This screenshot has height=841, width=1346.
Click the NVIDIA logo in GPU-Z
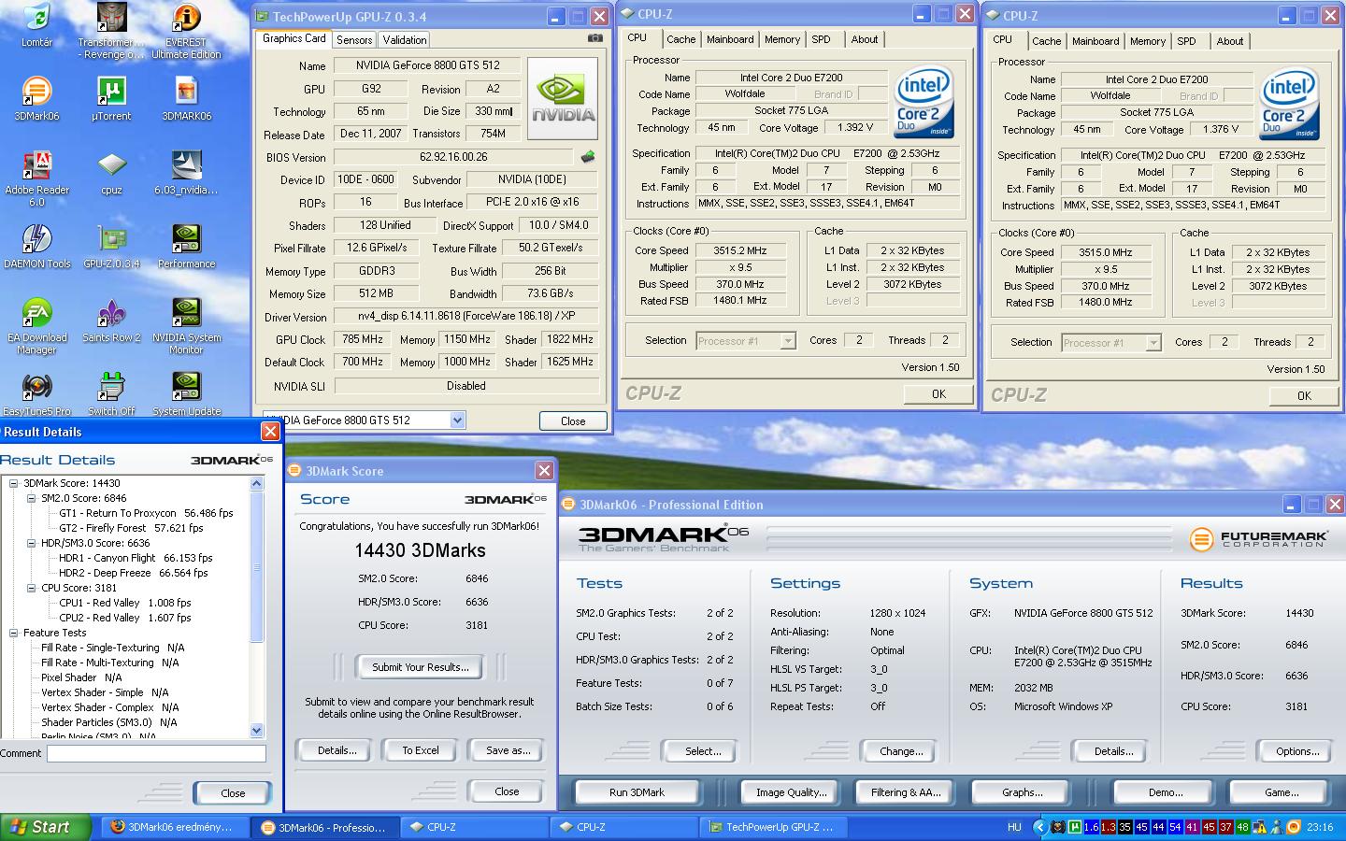[x=563, y=99]
